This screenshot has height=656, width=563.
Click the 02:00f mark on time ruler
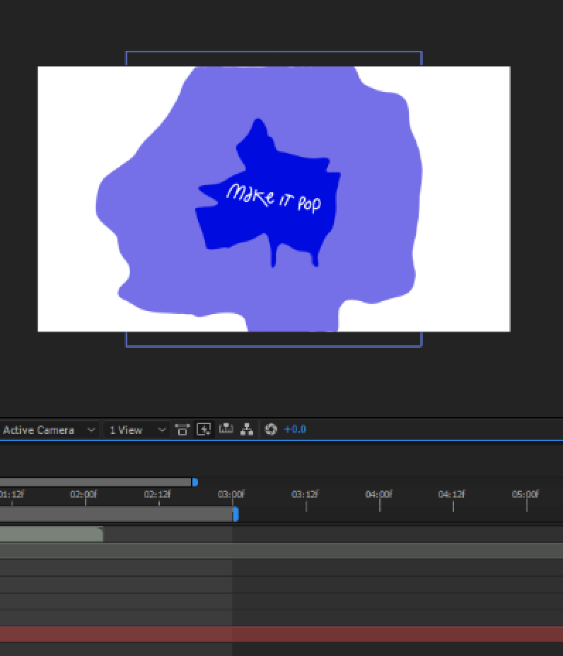coord(84,495)
